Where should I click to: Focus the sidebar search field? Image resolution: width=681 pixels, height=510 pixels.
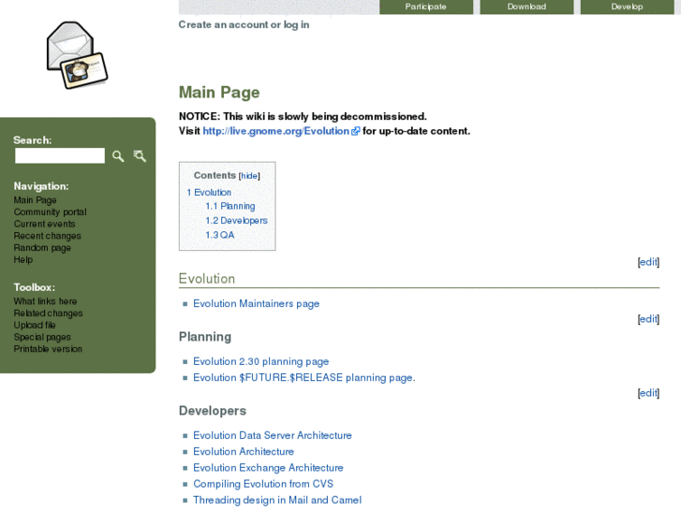pos(60,156)
